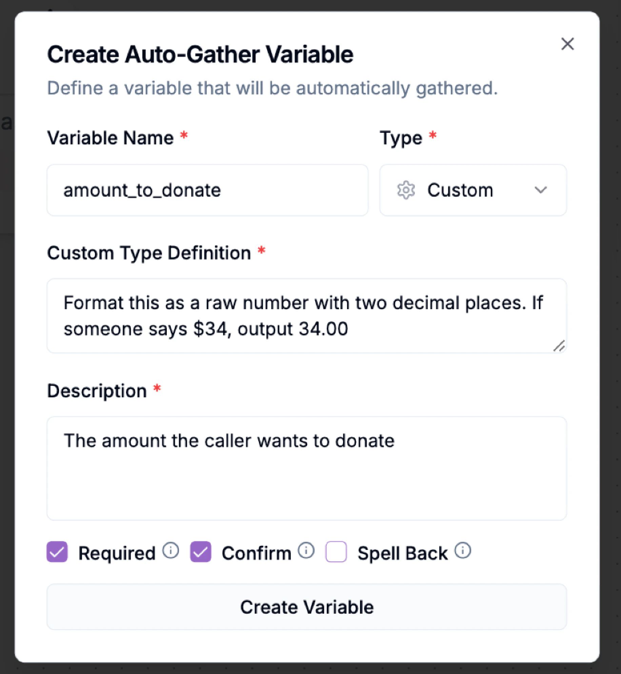621x674 pixels.
Task: Click the Custom label in the Type field
Action: click(460, 190)
